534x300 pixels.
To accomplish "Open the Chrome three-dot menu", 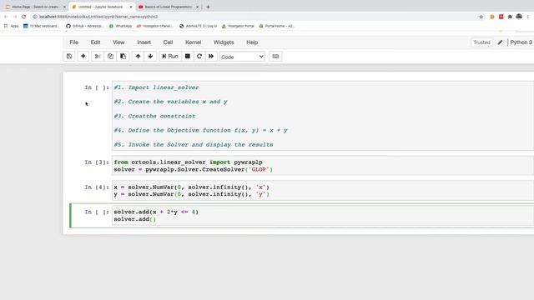I will [528, 17].
